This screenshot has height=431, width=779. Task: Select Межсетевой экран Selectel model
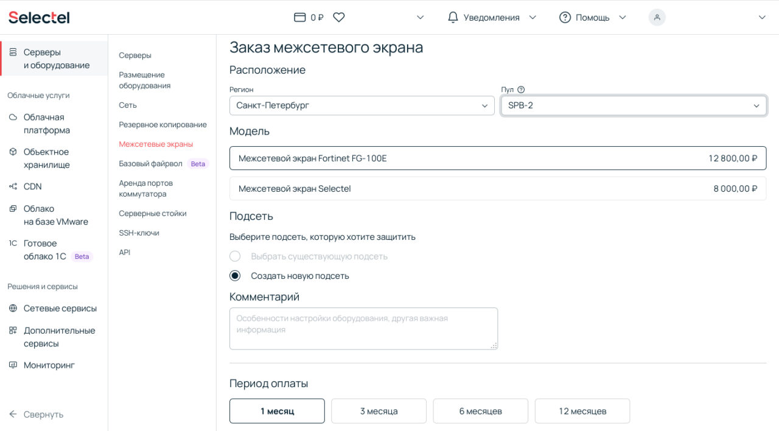[498, 189]
